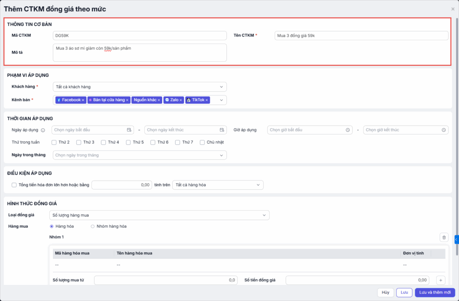Enable the Chủ nhật checkbox
This screenshot has width=459, height=301.
point(202,142)
